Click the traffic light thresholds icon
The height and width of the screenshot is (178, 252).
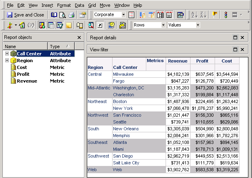click(225, 15)
